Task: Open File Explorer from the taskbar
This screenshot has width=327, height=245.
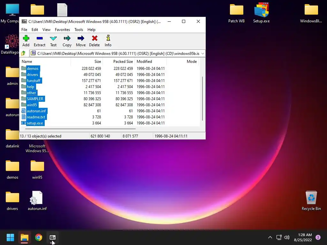Action: (24, 237)
